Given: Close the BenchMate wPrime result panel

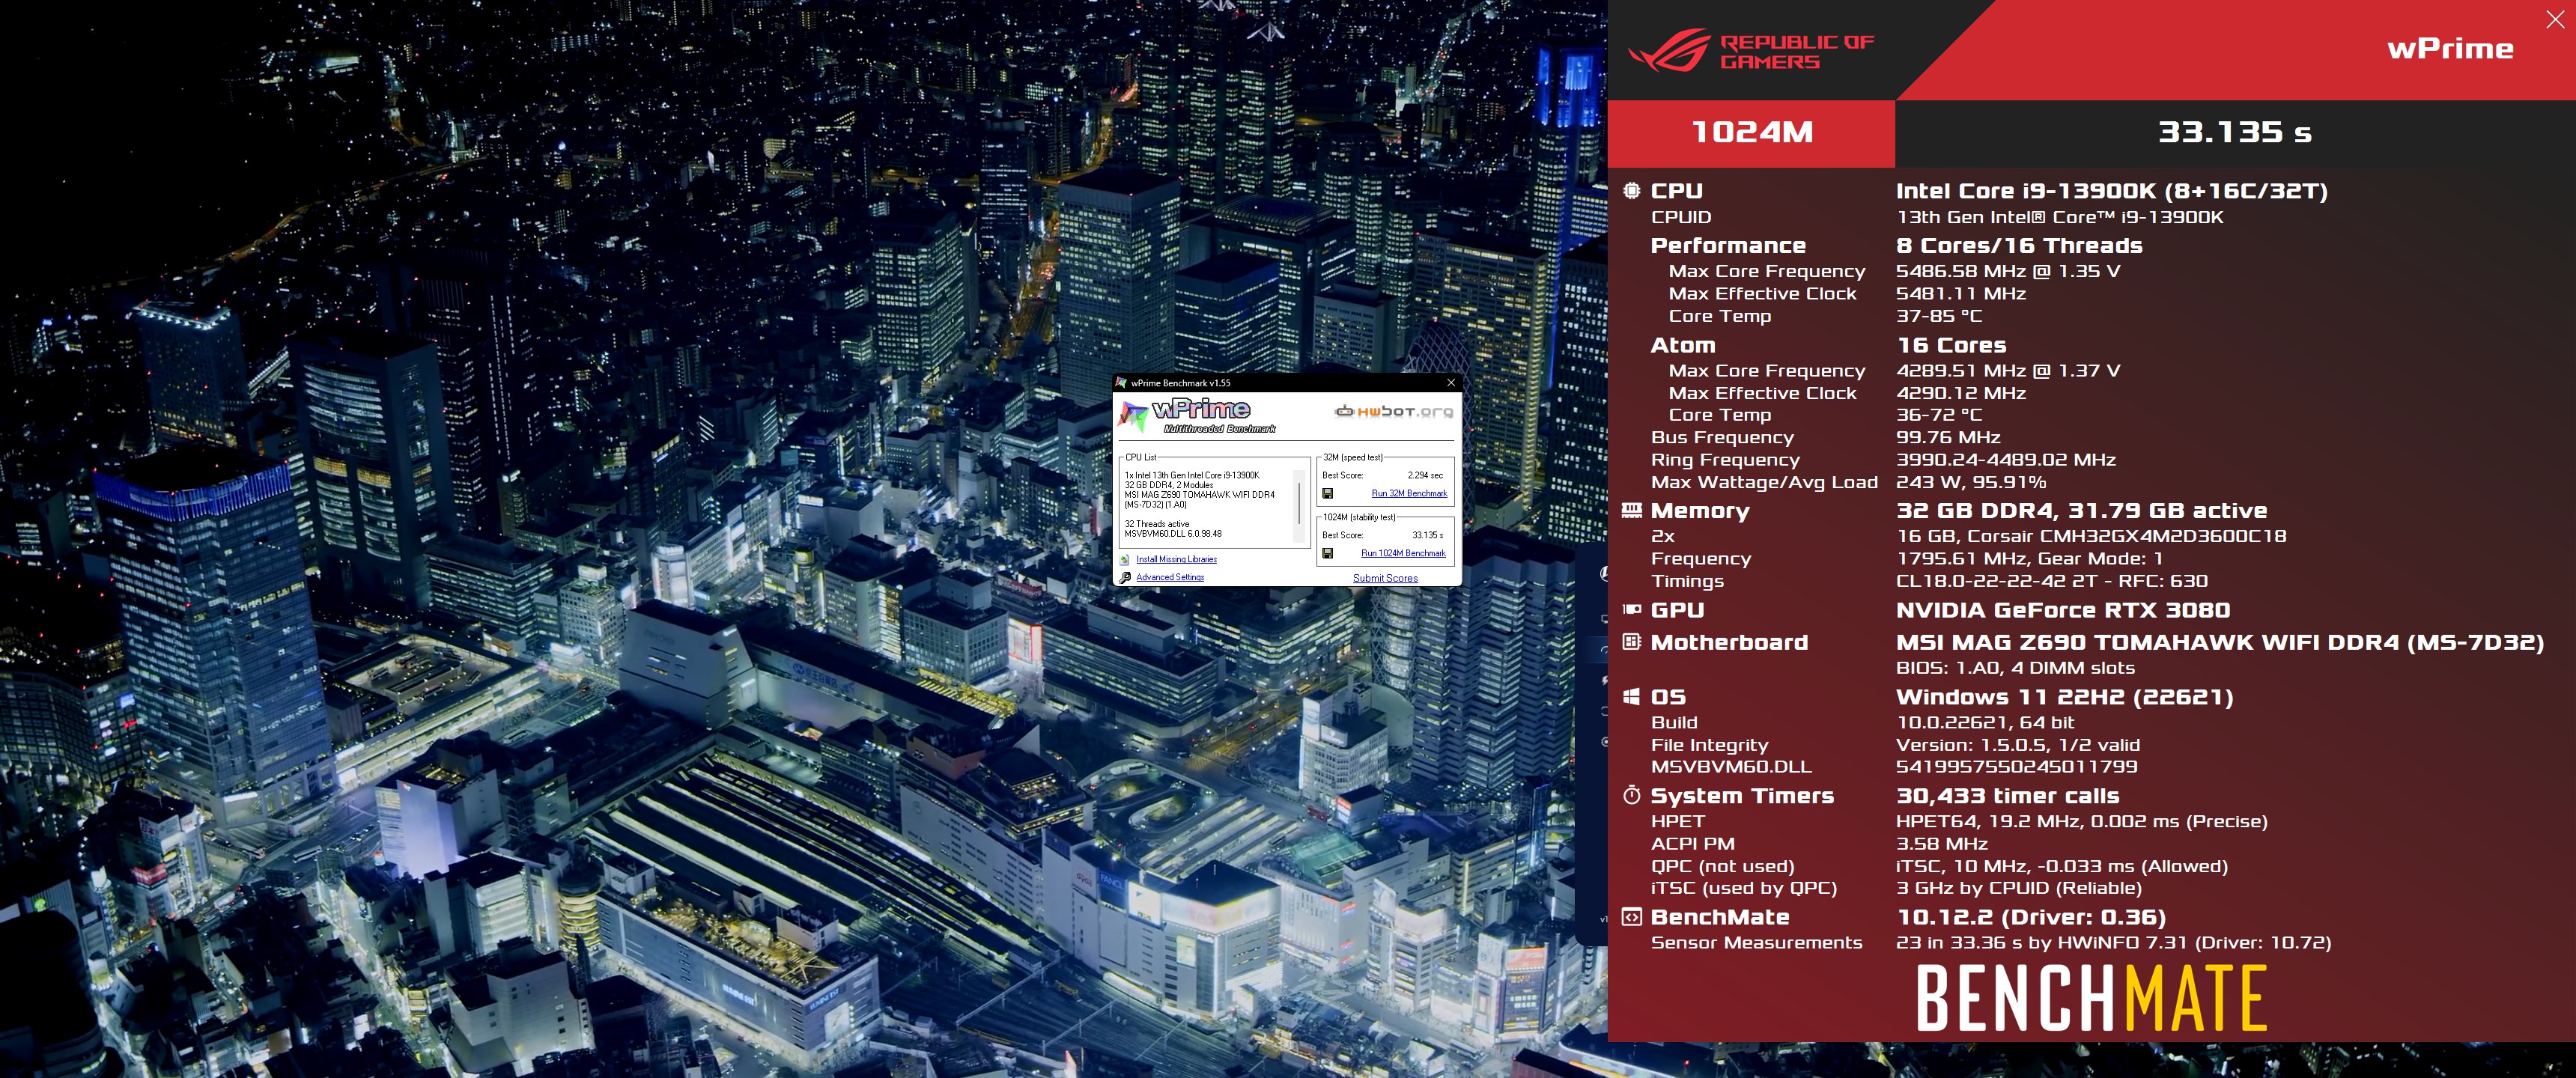Looking at the screenshot, I should [2555, 20].
